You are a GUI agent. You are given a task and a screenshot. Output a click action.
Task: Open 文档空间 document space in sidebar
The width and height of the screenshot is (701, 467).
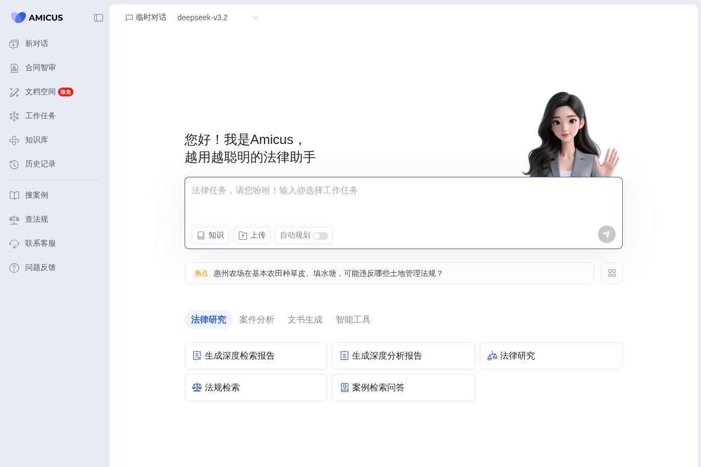[40, 92]
